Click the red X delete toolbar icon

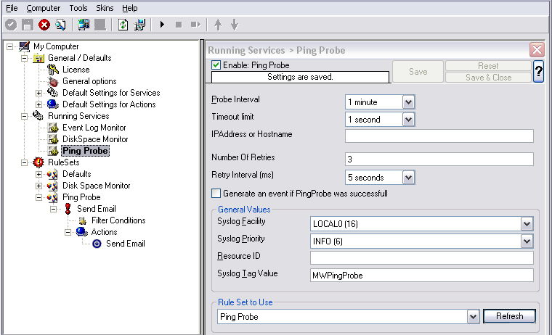44,25
